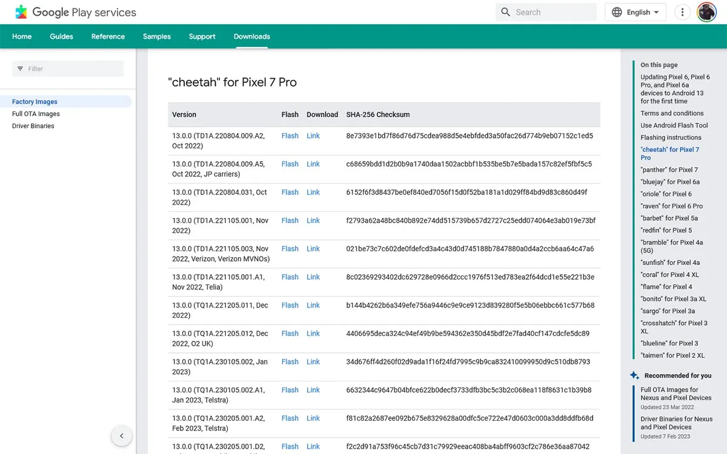Screen dimensions: 727x454
Task: Select Full OTA Images in sidebar
Action: [x=36, y=114]
